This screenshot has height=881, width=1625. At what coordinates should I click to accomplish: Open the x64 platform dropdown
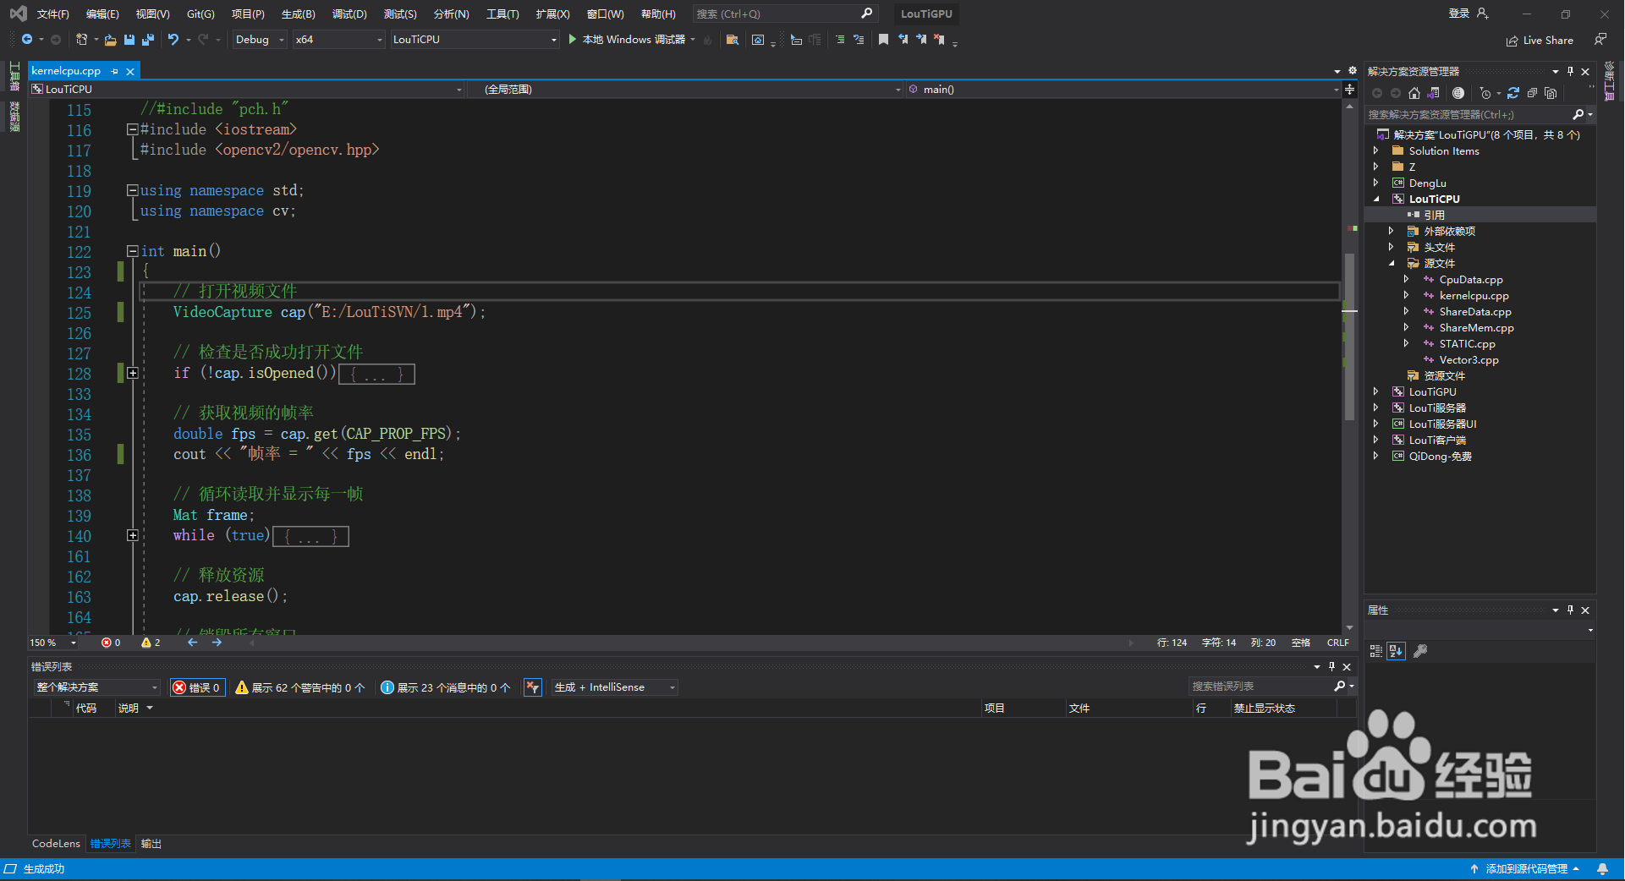coord(338,39)
